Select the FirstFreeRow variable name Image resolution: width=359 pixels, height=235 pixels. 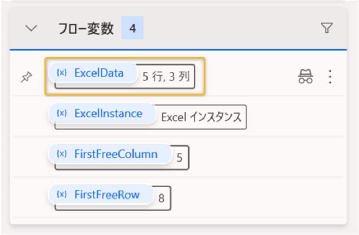[x=107, y=195]
